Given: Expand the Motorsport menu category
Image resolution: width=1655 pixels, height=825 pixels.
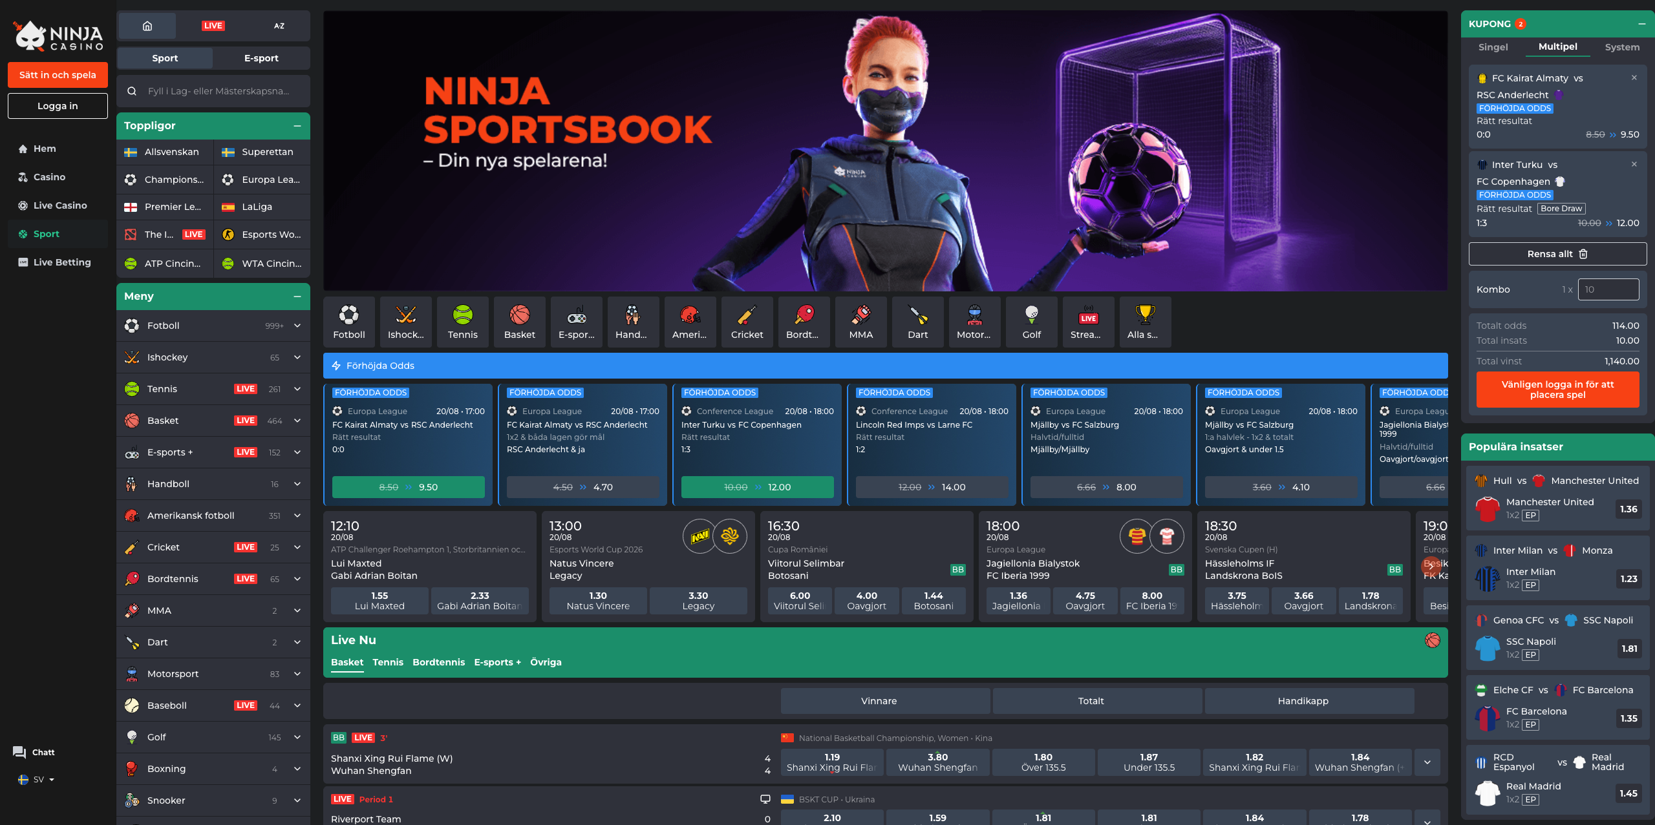Looking at the screenshot, I should coord(297,674).
